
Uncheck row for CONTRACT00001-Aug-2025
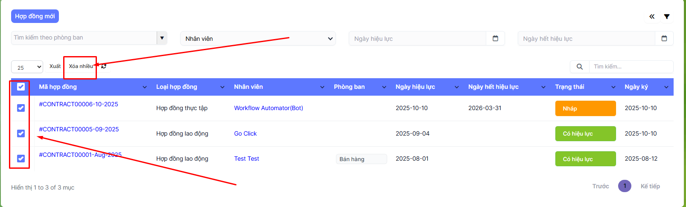coord(21,159)
